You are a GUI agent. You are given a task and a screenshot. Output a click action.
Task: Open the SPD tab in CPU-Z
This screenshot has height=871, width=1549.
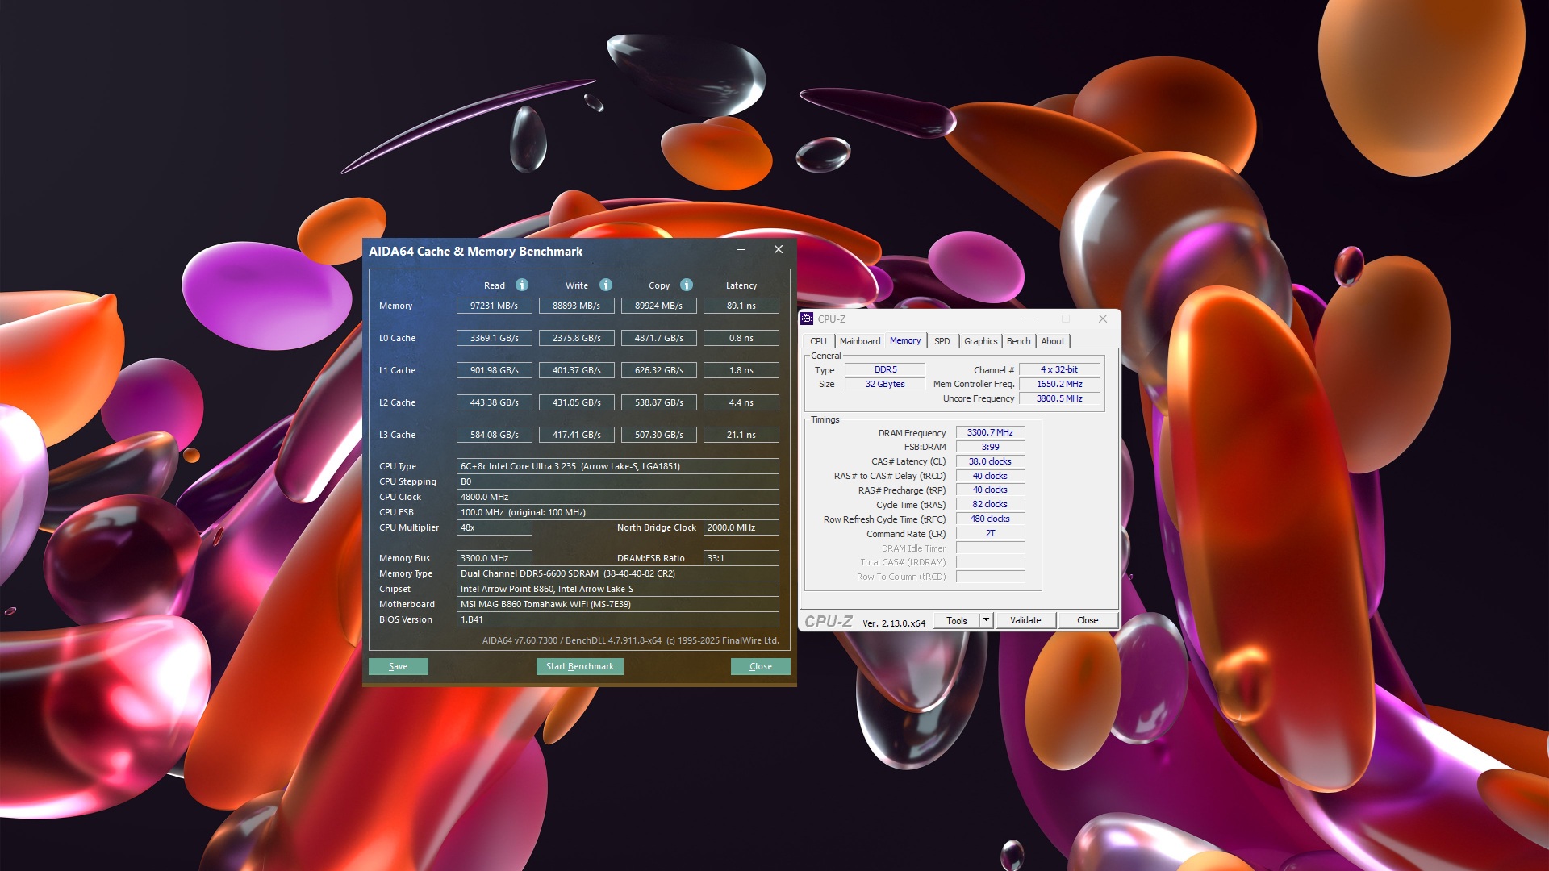[942, 341]
